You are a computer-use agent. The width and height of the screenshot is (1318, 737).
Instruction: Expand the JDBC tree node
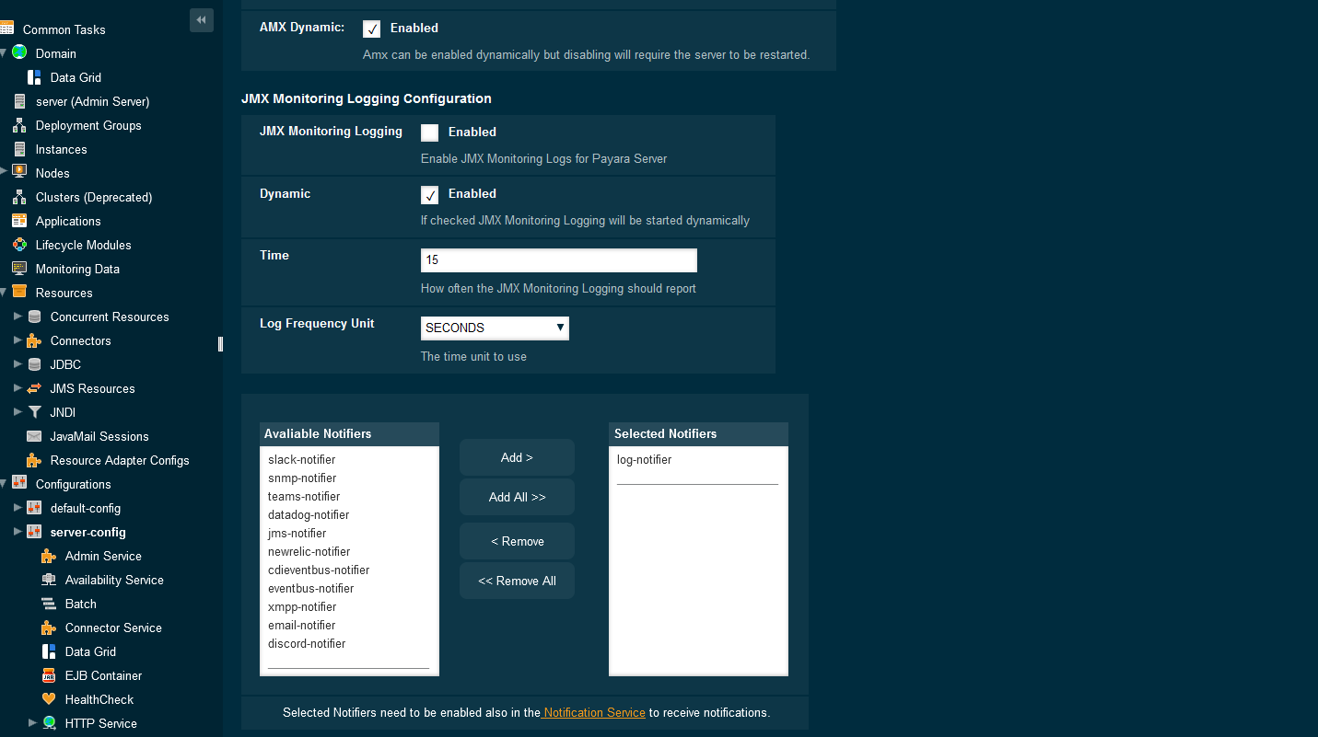click(x=17, y=364)
